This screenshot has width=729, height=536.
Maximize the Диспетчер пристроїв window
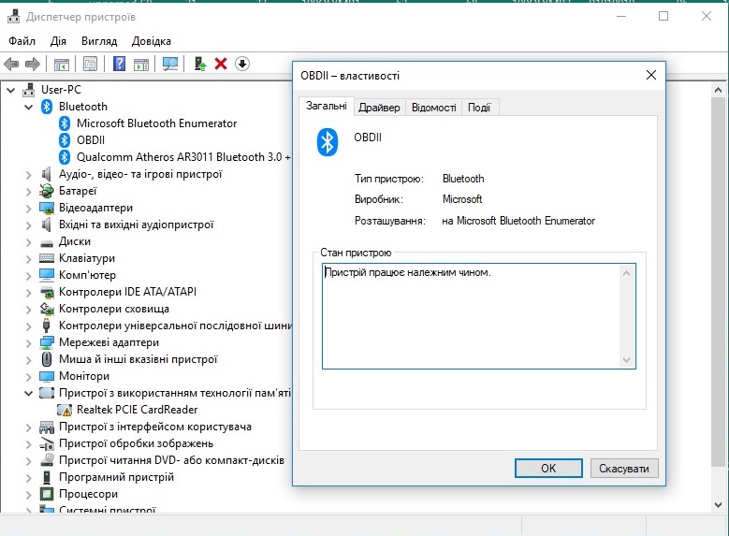(x=663, y=16)
